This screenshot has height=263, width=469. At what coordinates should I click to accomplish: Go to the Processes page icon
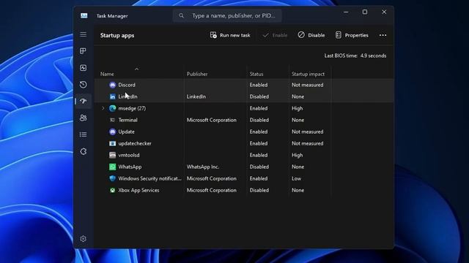click(83, 51)
